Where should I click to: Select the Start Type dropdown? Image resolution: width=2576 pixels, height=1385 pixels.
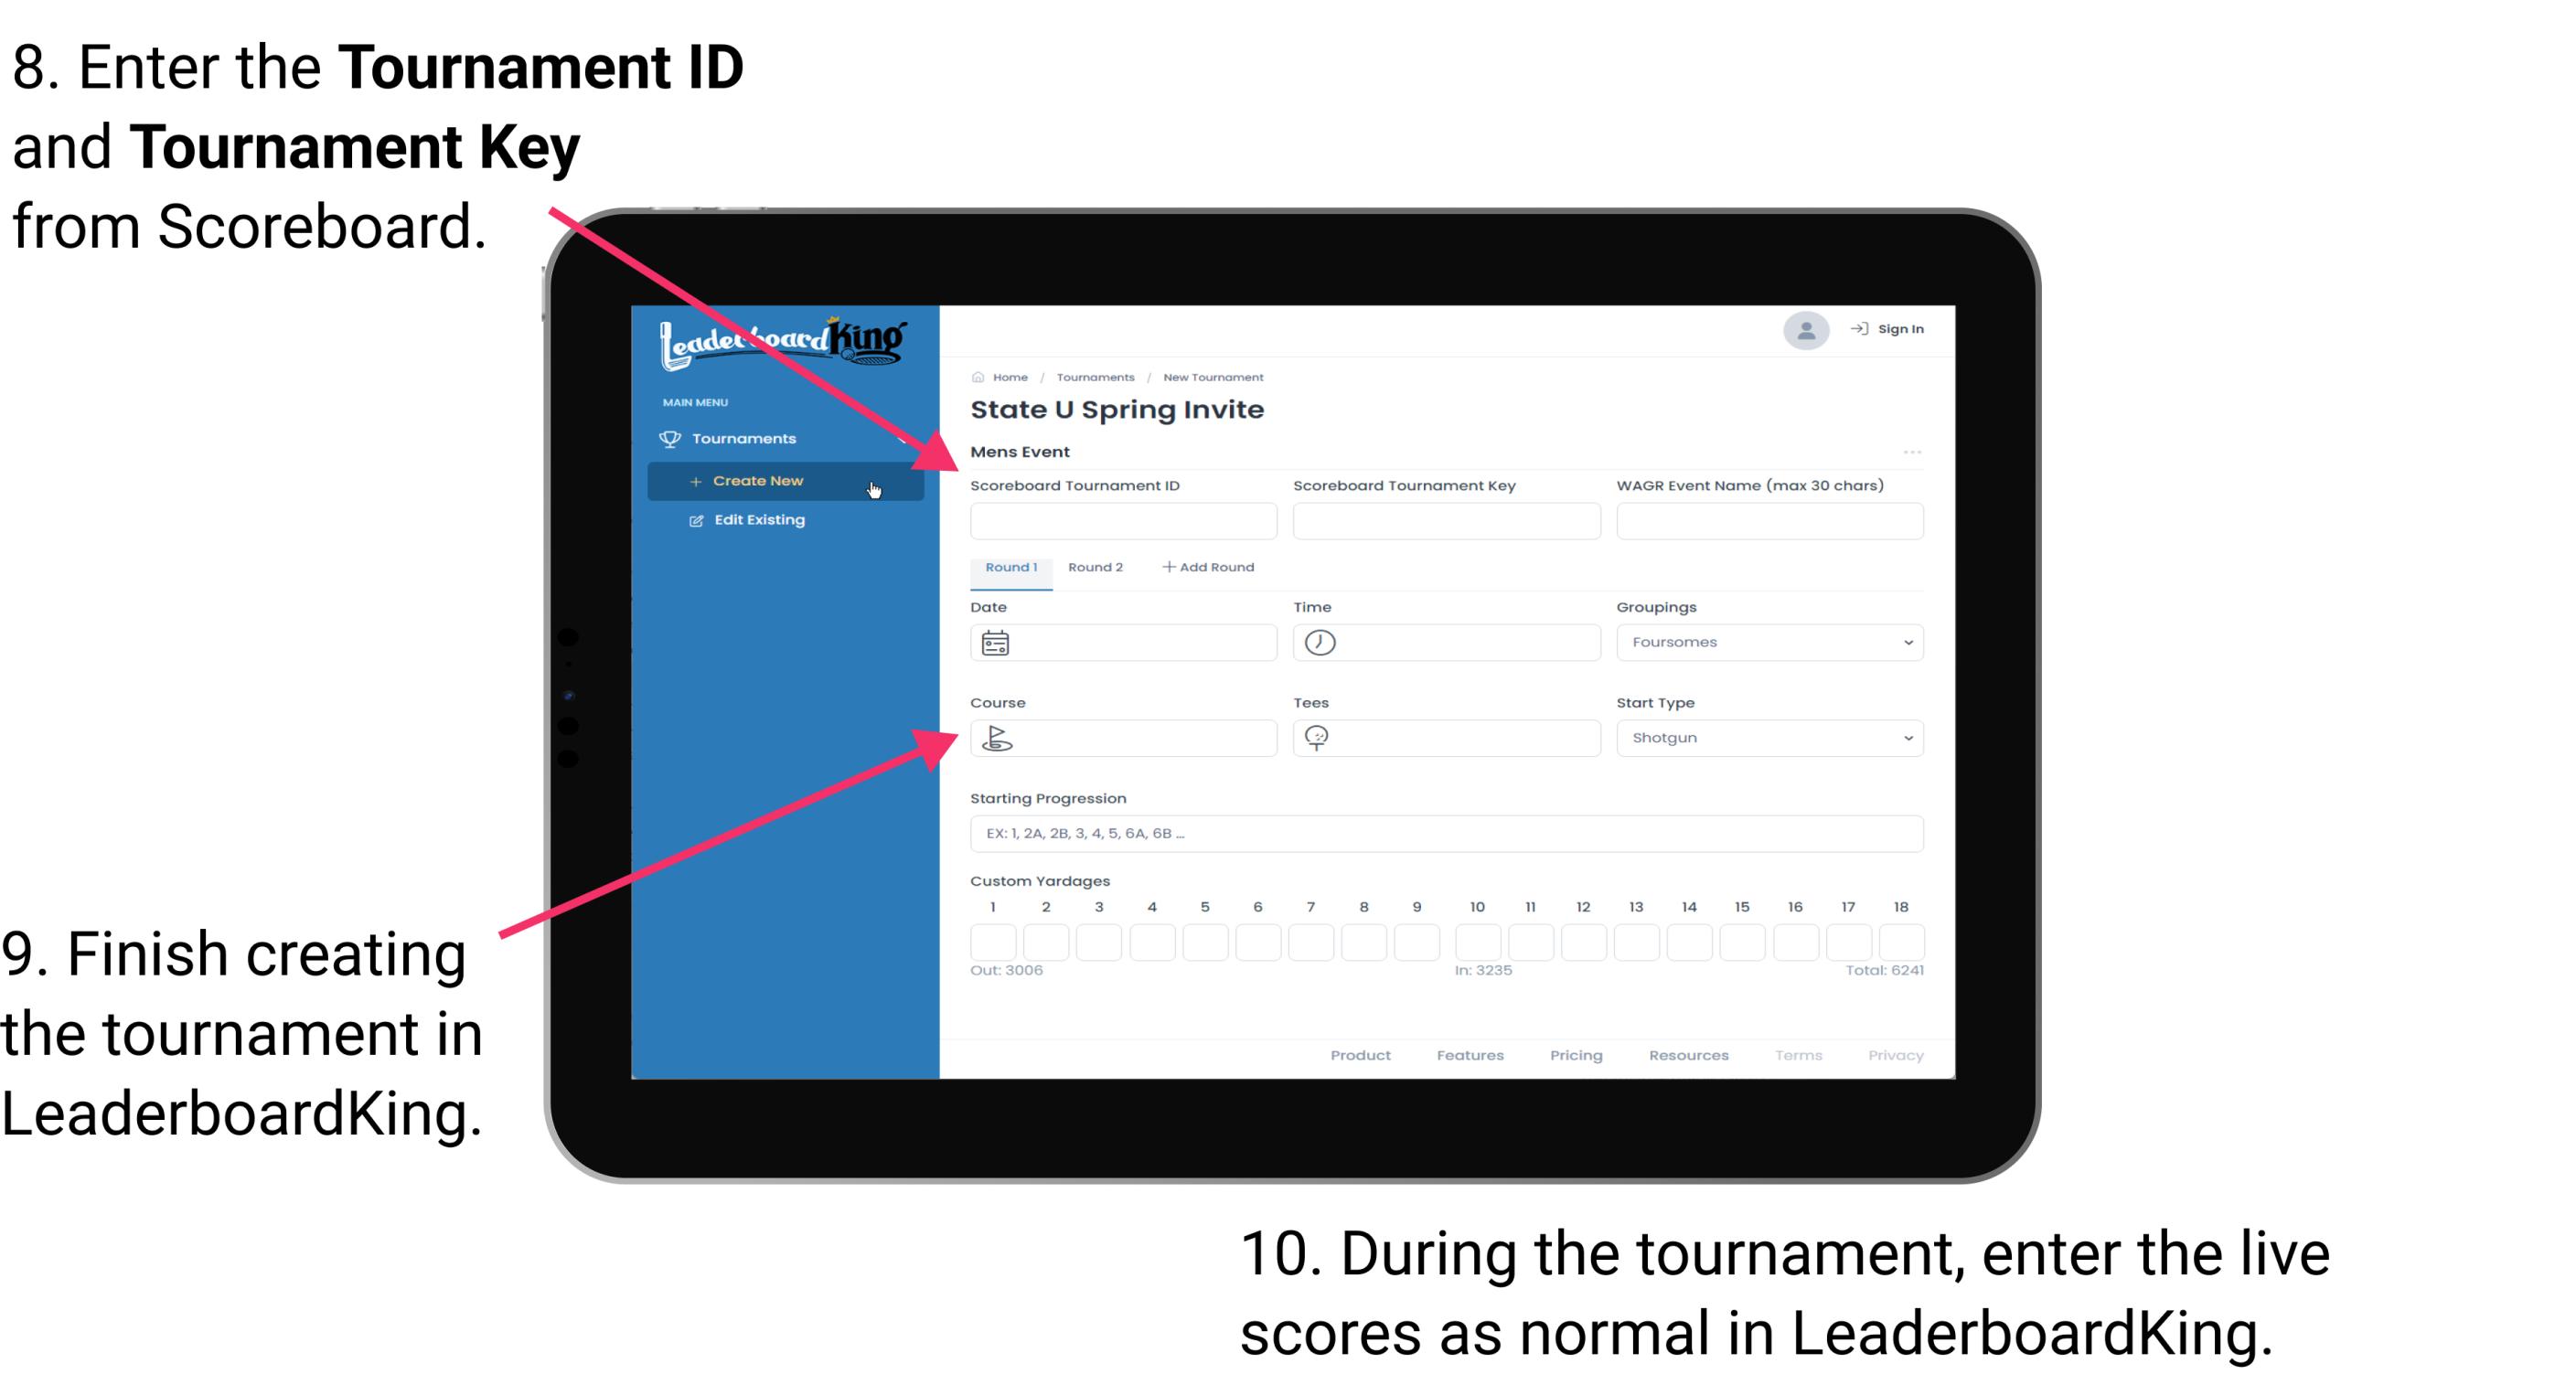(1764, 737)
